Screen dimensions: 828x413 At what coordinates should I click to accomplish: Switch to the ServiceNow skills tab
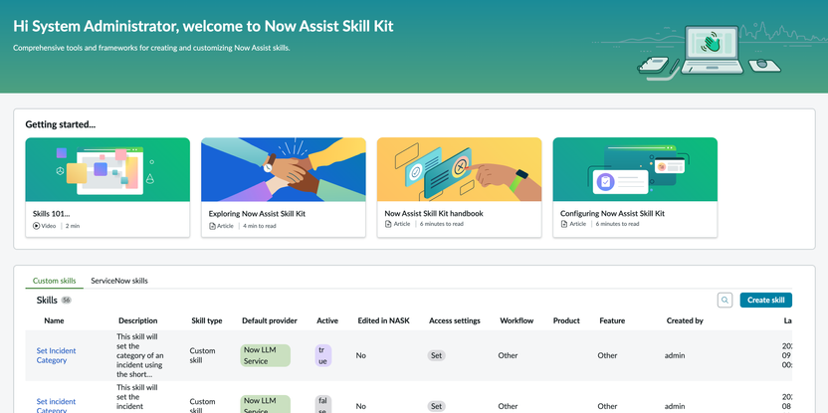119,281
